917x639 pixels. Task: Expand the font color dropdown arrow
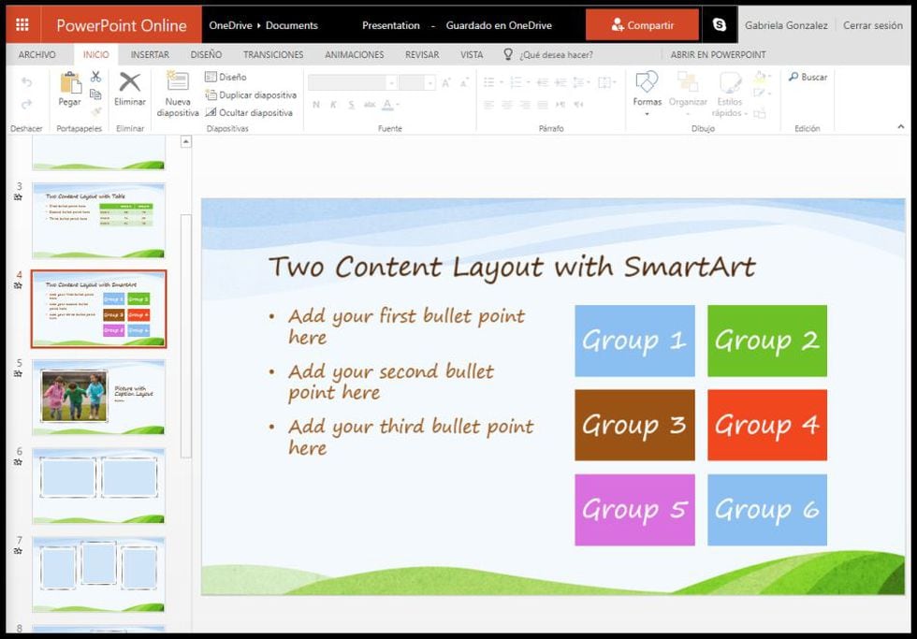click(396, 106)
